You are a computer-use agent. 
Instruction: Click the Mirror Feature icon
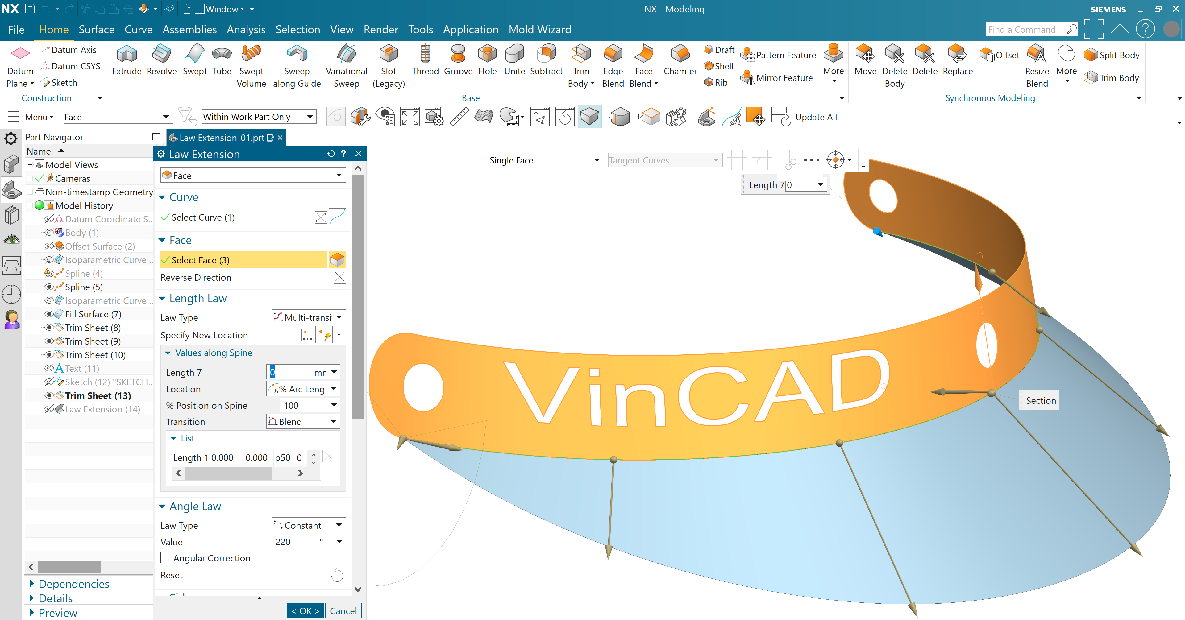tap(748, 78)
